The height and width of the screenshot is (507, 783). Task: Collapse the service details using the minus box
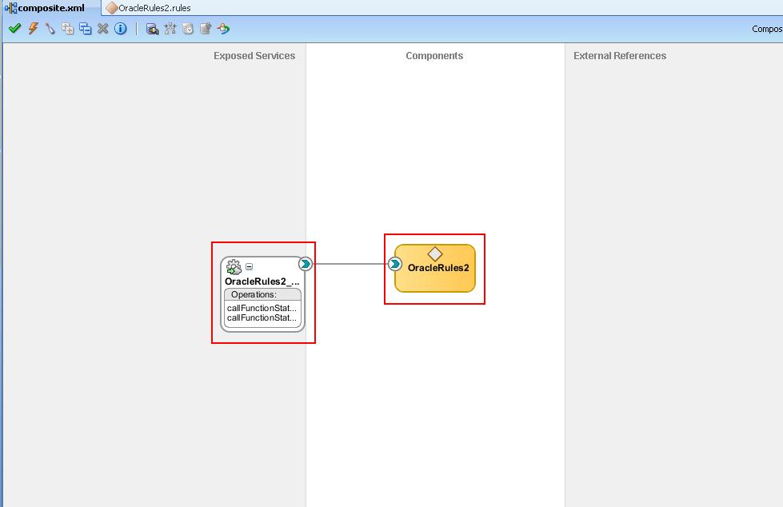pyautogui.click(x=249, y=265)
